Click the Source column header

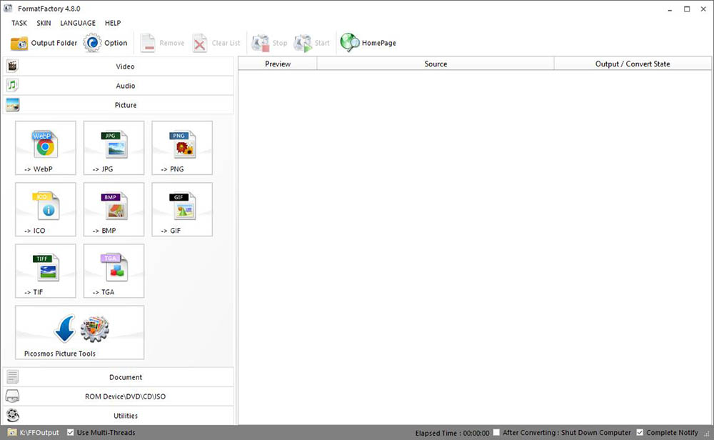coord(436,64)
